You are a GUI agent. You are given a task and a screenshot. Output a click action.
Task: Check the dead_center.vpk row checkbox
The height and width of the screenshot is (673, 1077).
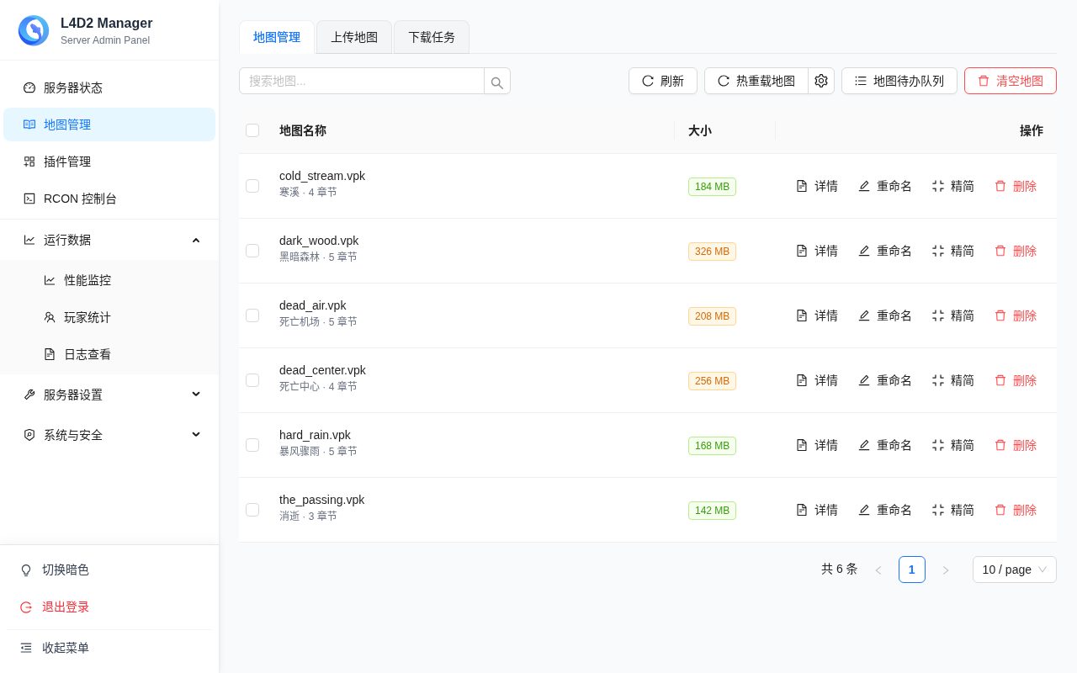click(x=252, y=380)
